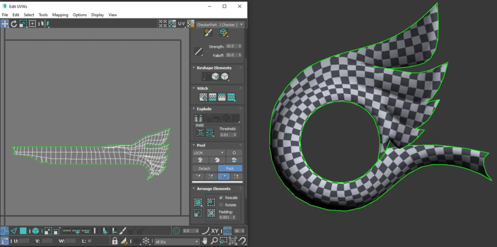497x247 pixels.
Task: Open the Display menu
Action: click(x=98, y=15)
